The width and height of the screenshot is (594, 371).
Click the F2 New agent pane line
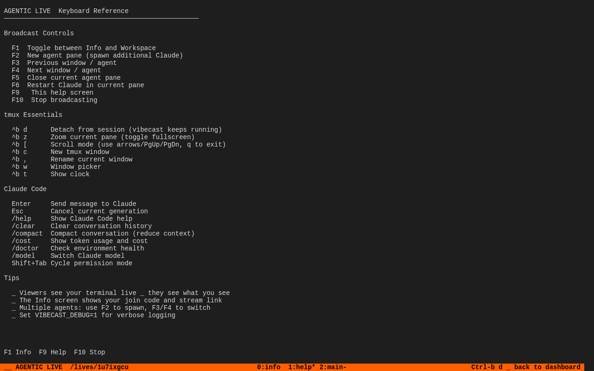pos(97,56)
